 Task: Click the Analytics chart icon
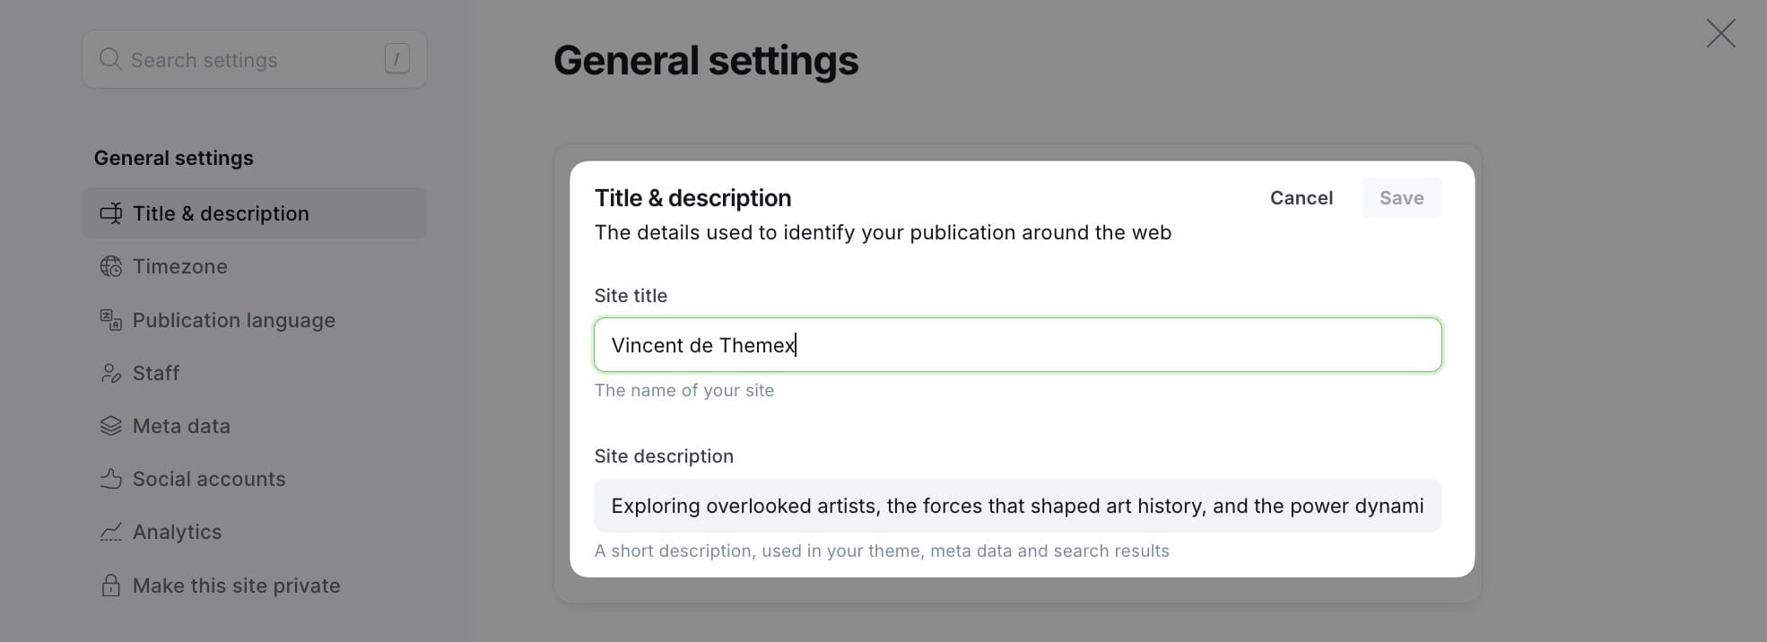point(110,532)
